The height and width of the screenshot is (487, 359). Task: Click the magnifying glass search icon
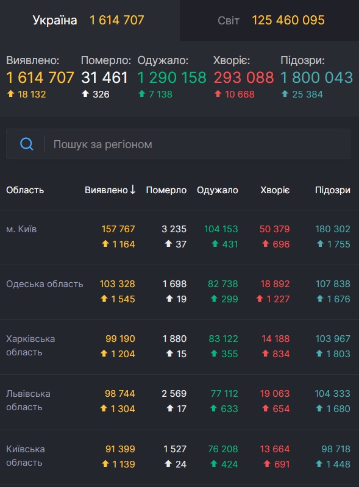pyautogui.click(x=26, y=144)
